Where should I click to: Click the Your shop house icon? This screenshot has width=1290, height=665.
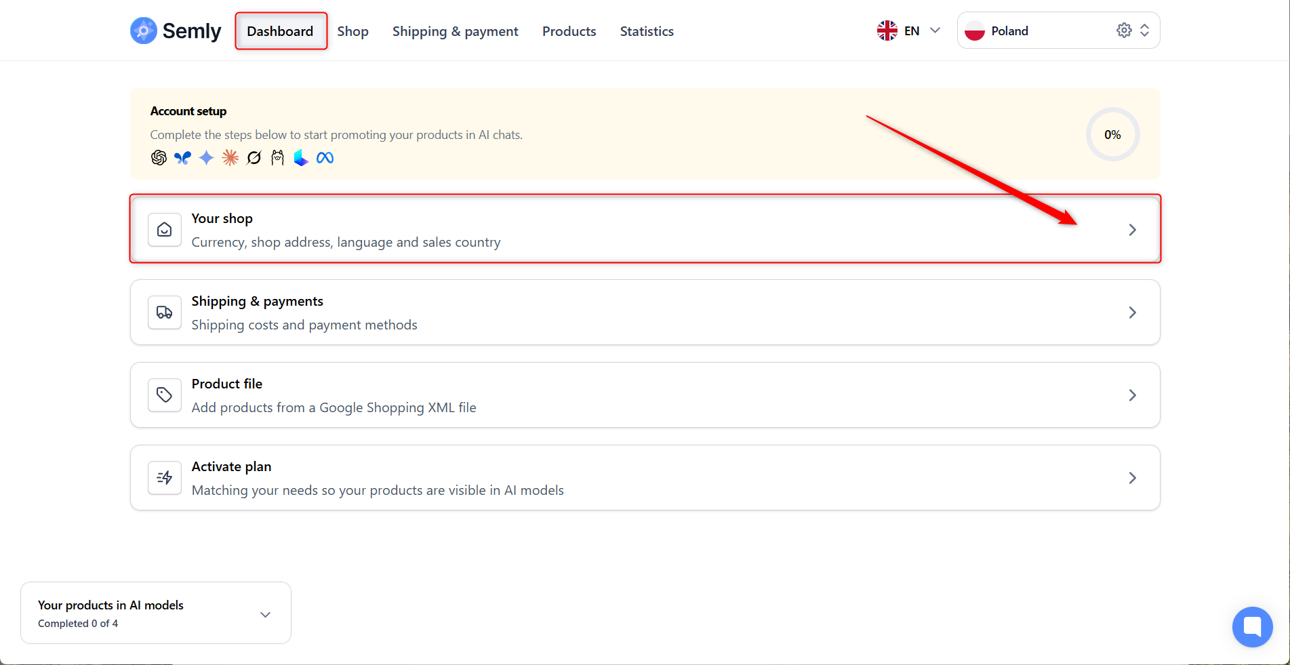click(165, 230)
